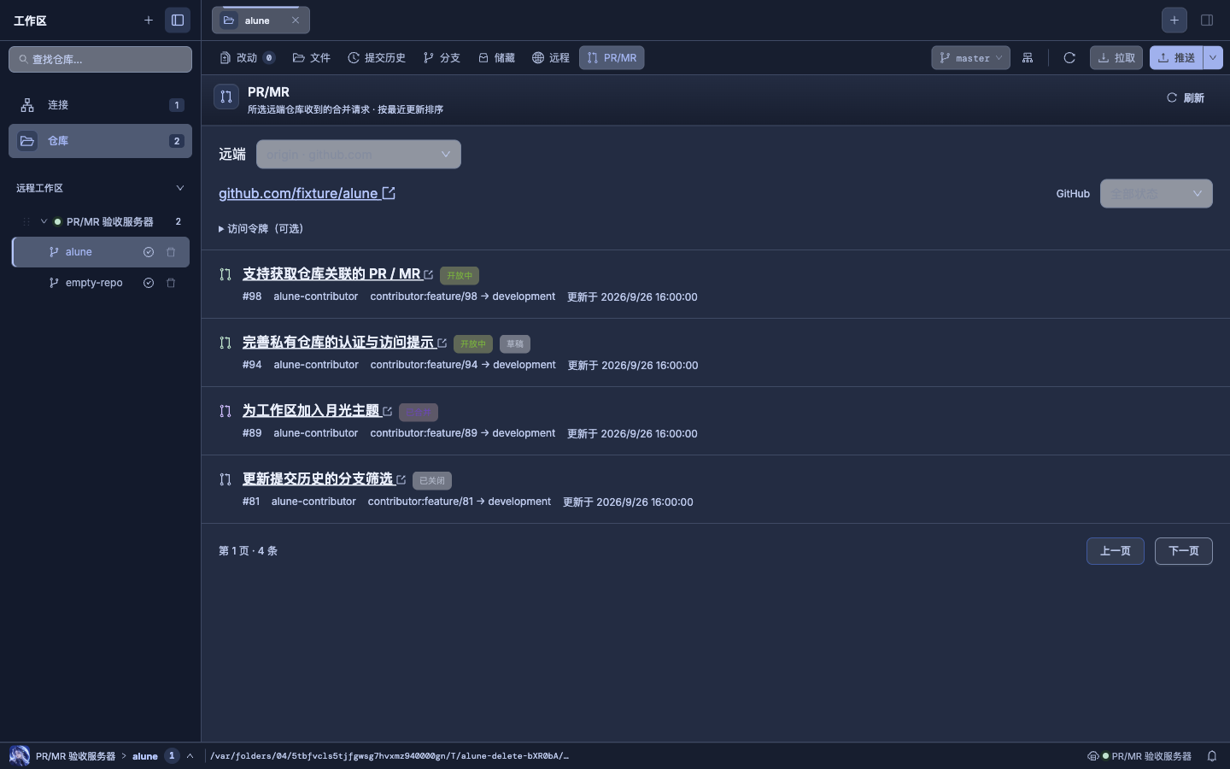Collapse the PR/MR 验收服务器 tree node

tap(44, 221)
